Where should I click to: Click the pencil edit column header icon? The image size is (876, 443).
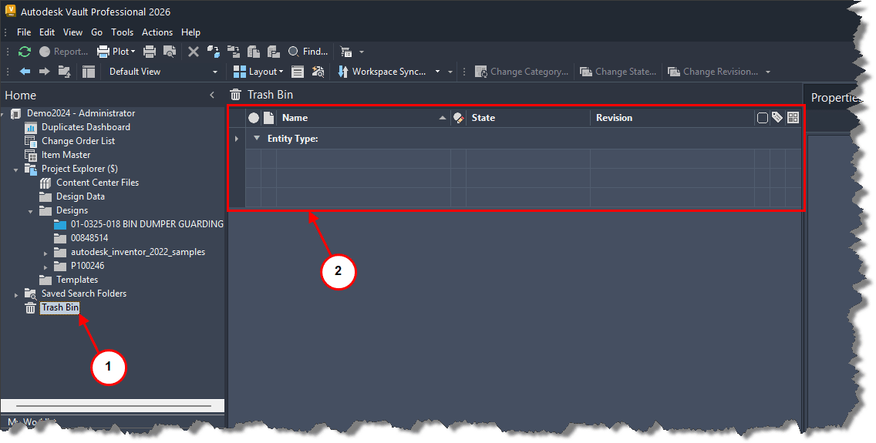459,118
